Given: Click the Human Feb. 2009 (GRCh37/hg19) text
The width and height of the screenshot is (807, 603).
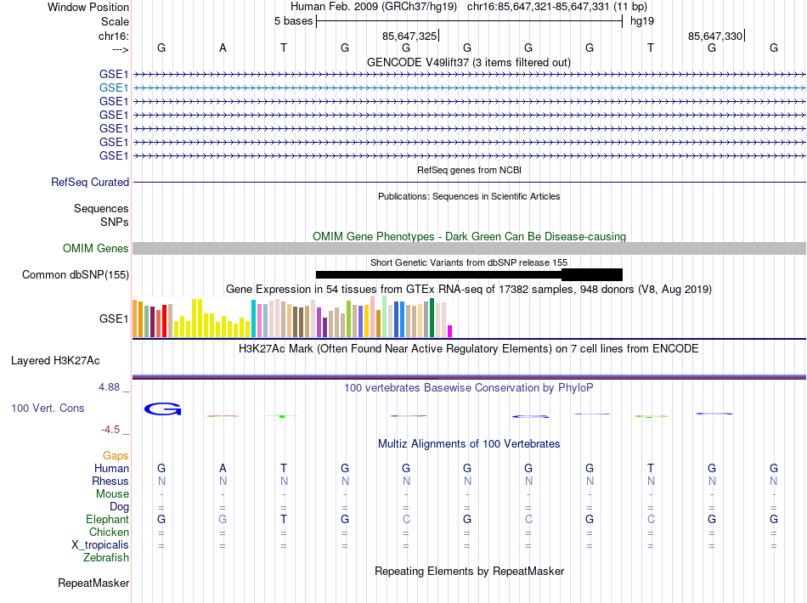Looking at the screenshot, I should 374,7.
